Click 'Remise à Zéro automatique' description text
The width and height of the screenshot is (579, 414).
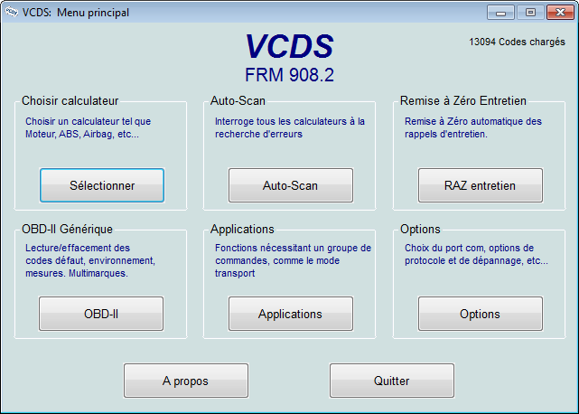pyautogui.click(x=473, y=127)
